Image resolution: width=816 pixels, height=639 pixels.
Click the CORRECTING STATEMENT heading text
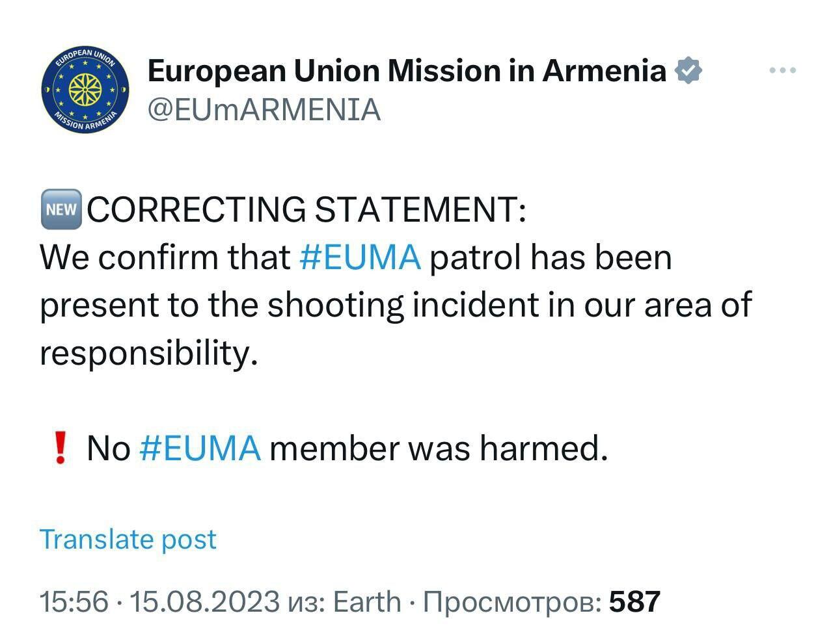(306, 209)
